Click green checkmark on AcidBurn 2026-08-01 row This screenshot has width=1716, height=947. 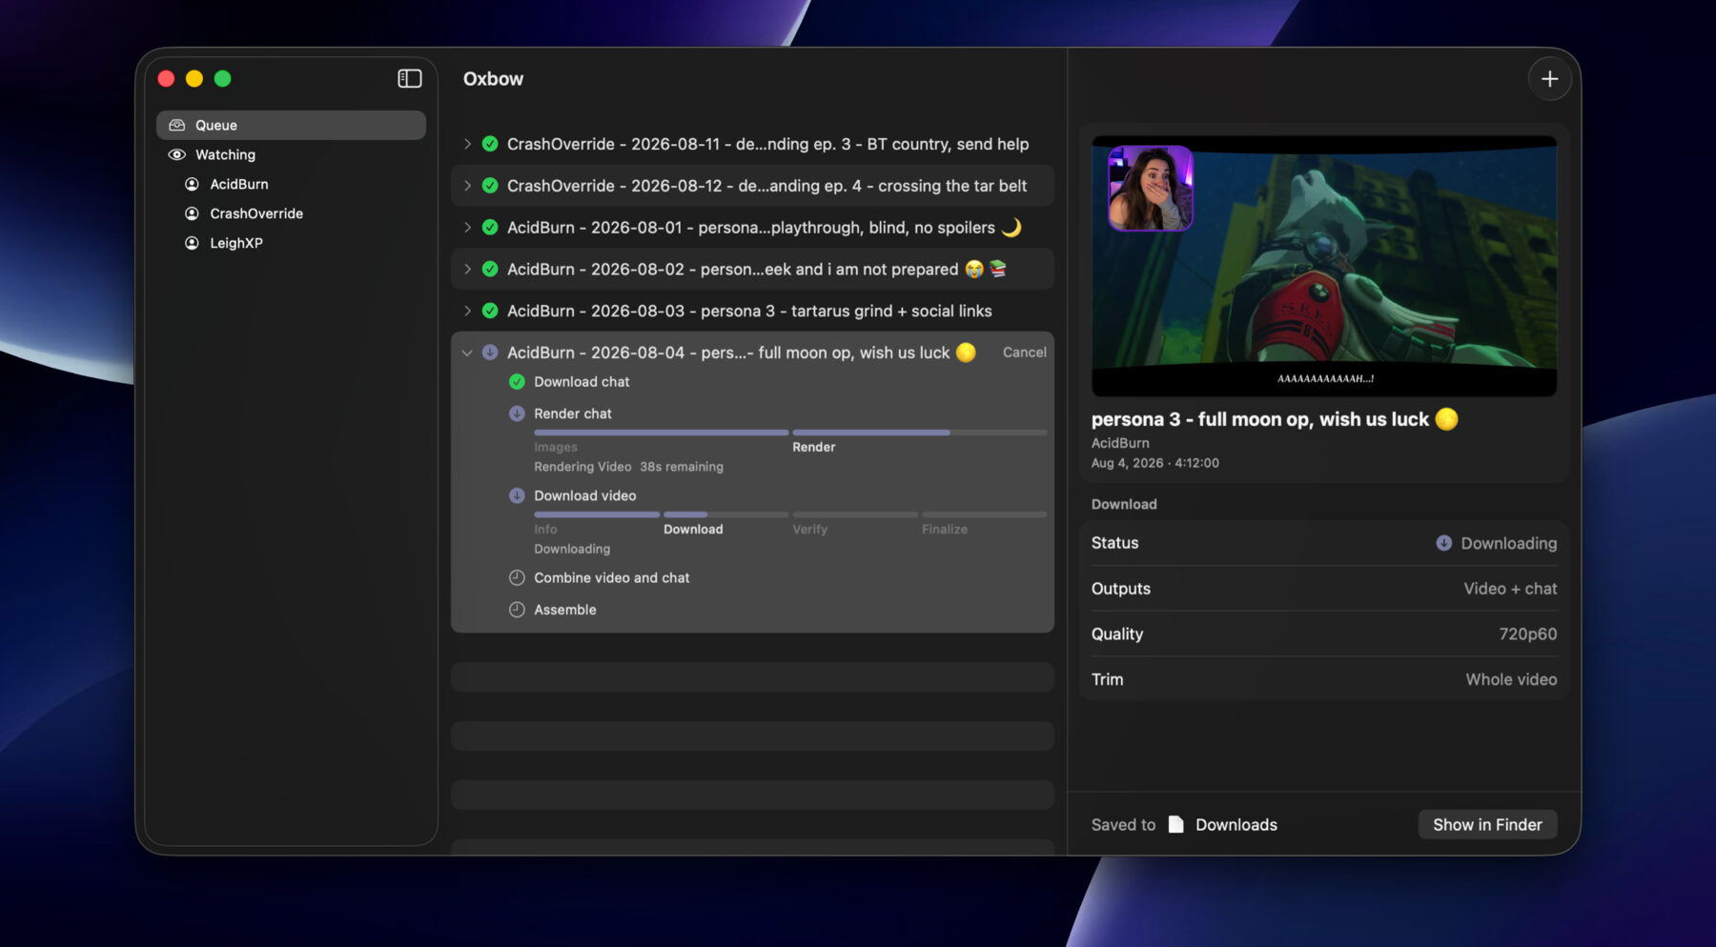click(490, 228)
